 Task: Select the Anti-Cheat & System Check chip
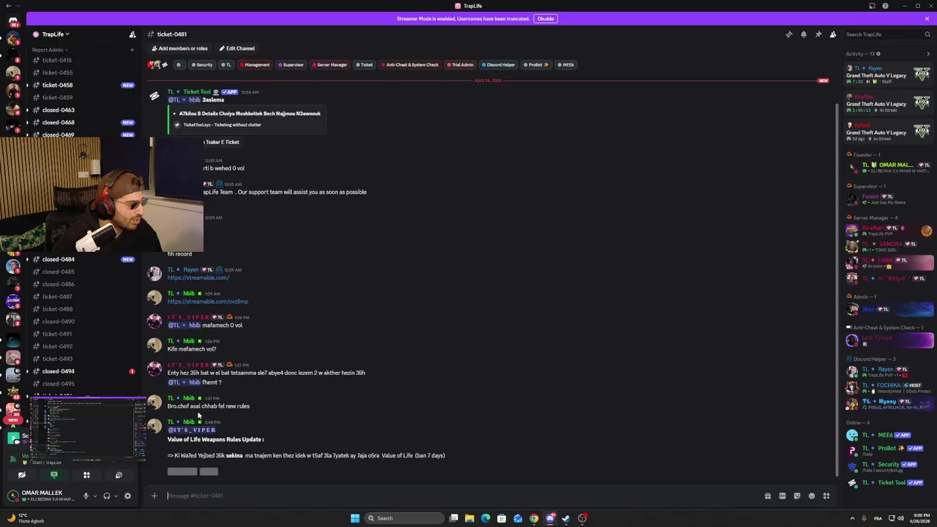410,64
